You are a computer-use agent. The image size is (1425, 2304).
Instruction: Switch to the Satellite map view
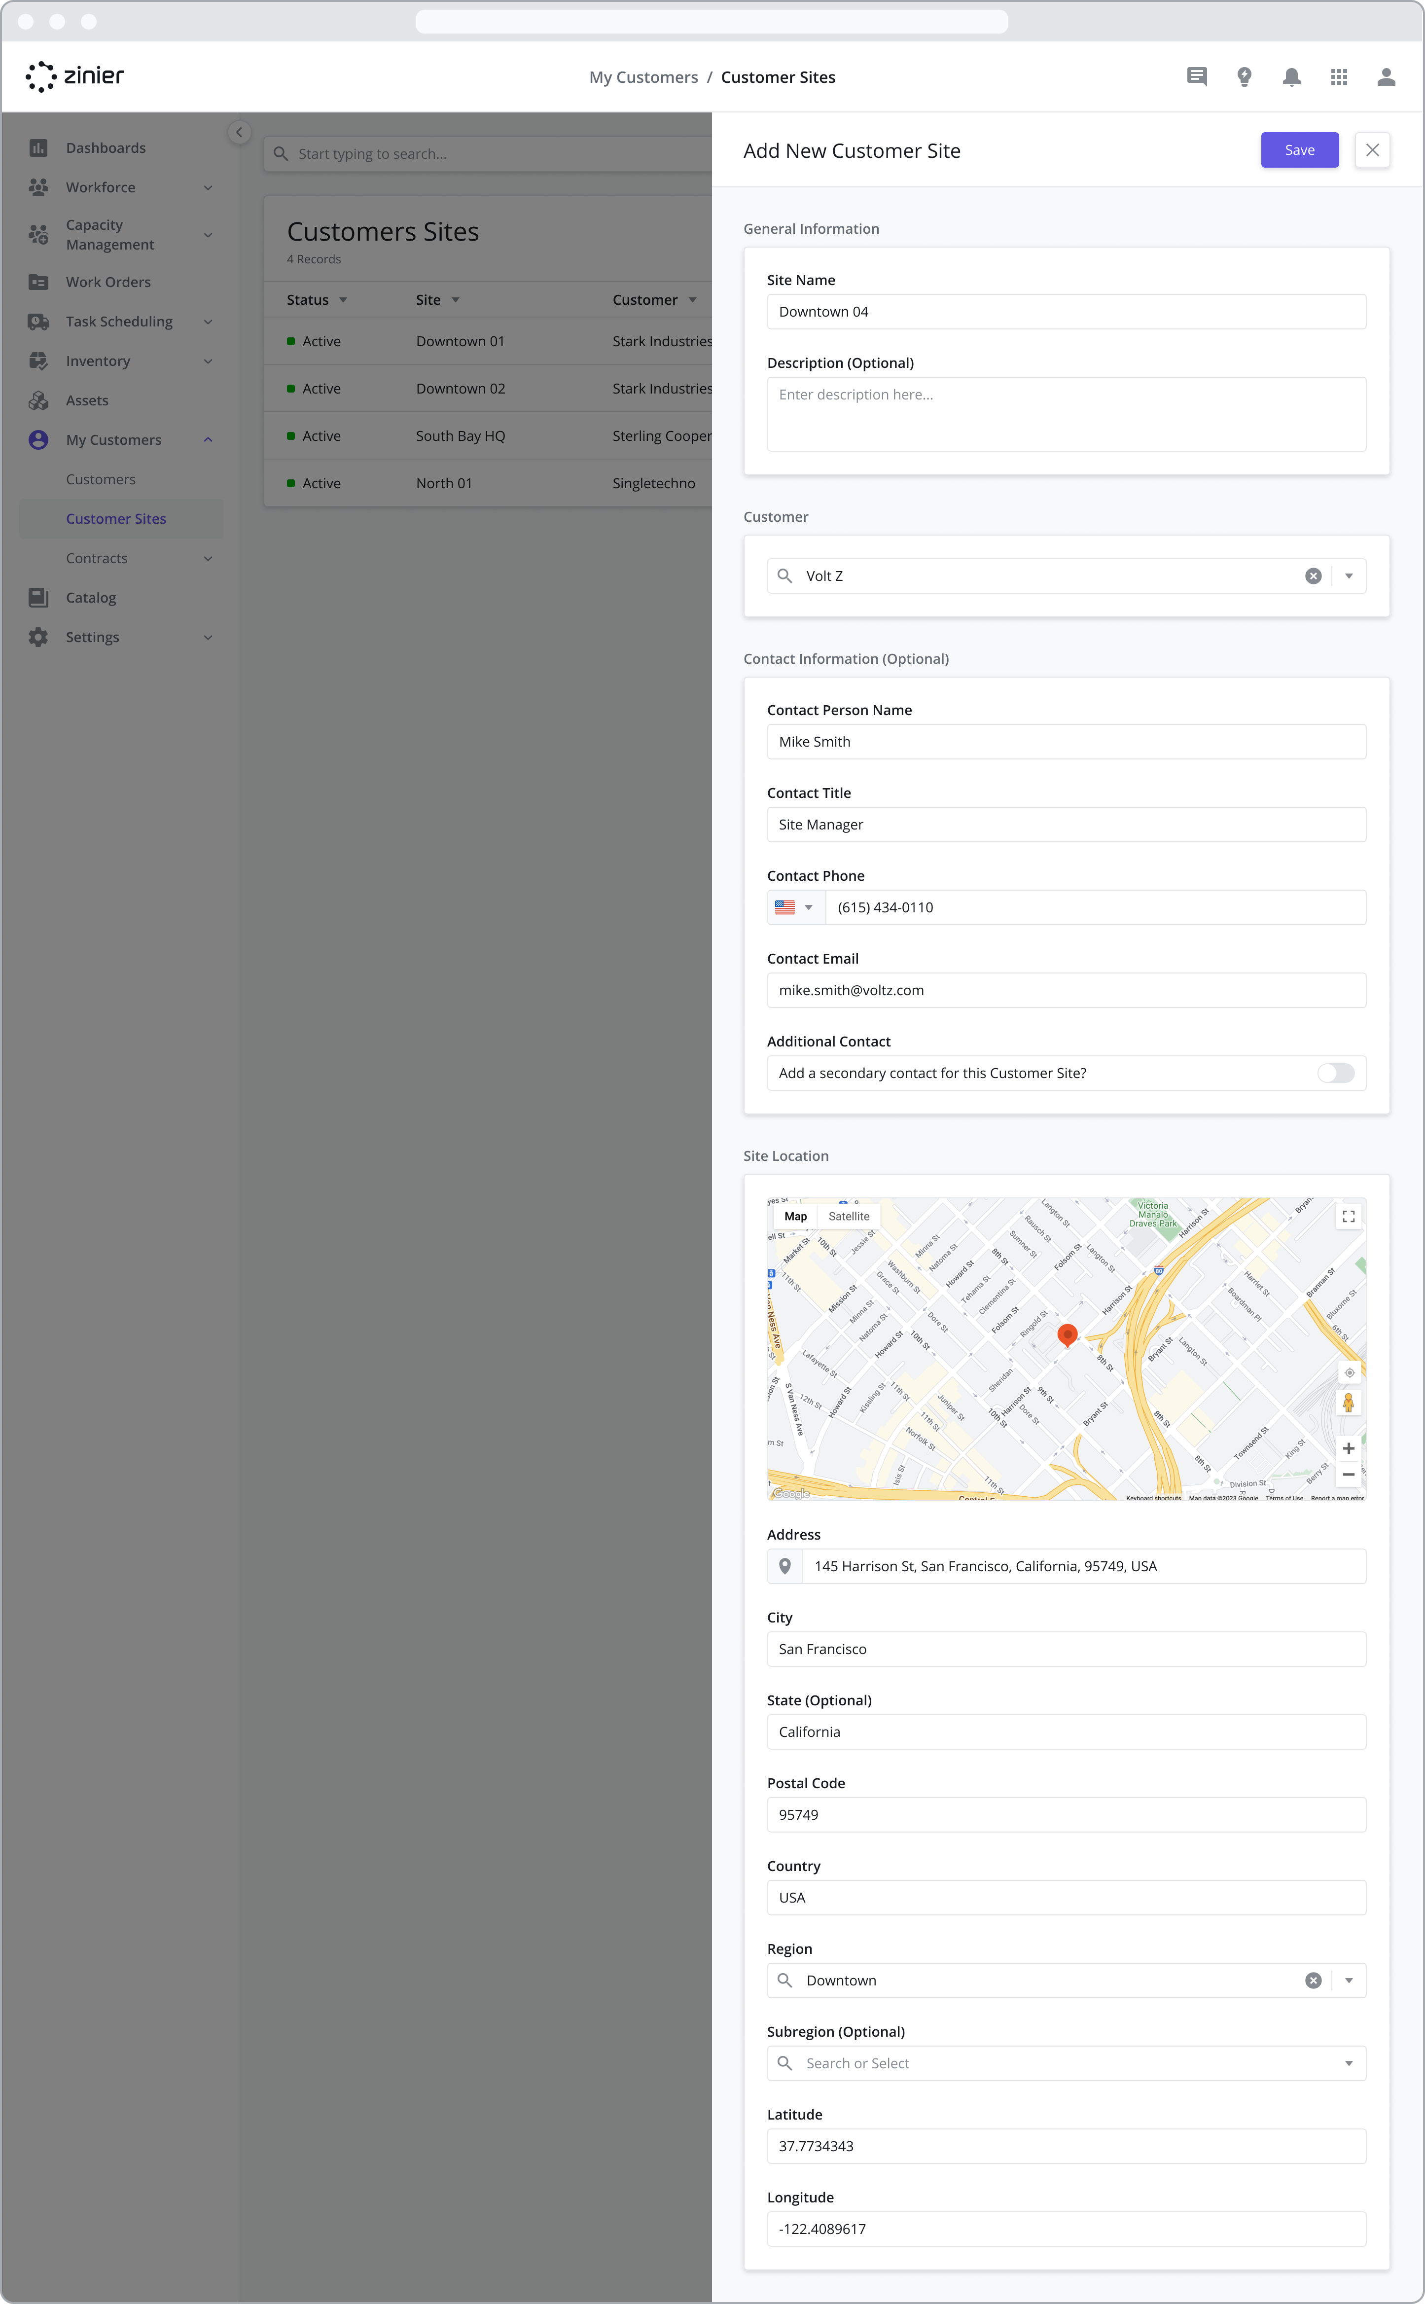click(848, 1217)
